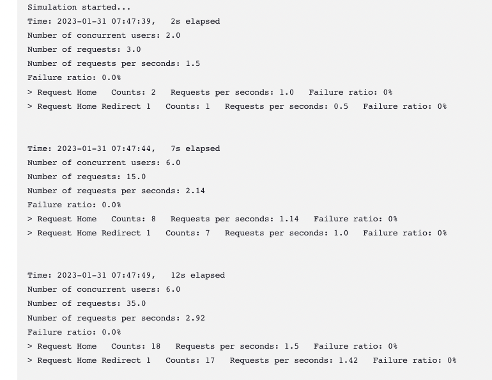Click 'Number of requests: 3.0' line

[x=84, y=50]
